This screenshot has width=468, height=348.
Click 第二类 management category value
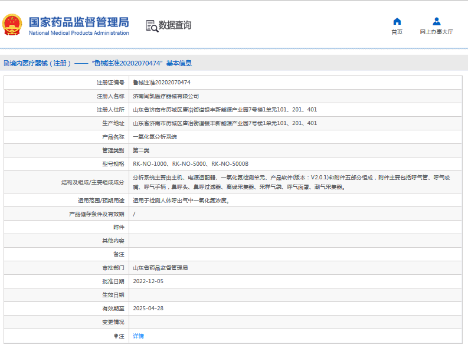(141, 150)
